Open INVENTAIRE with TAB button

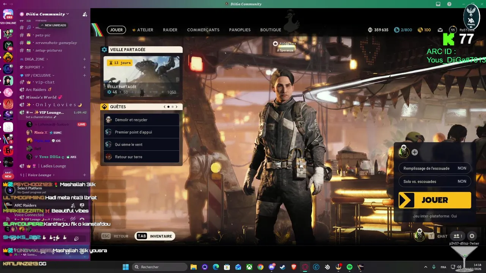(155, 236)
